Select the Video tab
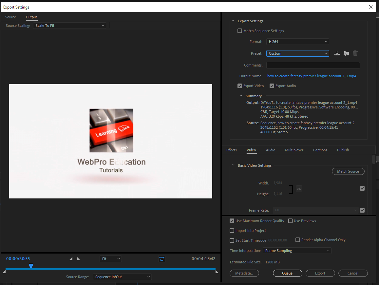This screenshot has height=285, width=379. [251, 150]
